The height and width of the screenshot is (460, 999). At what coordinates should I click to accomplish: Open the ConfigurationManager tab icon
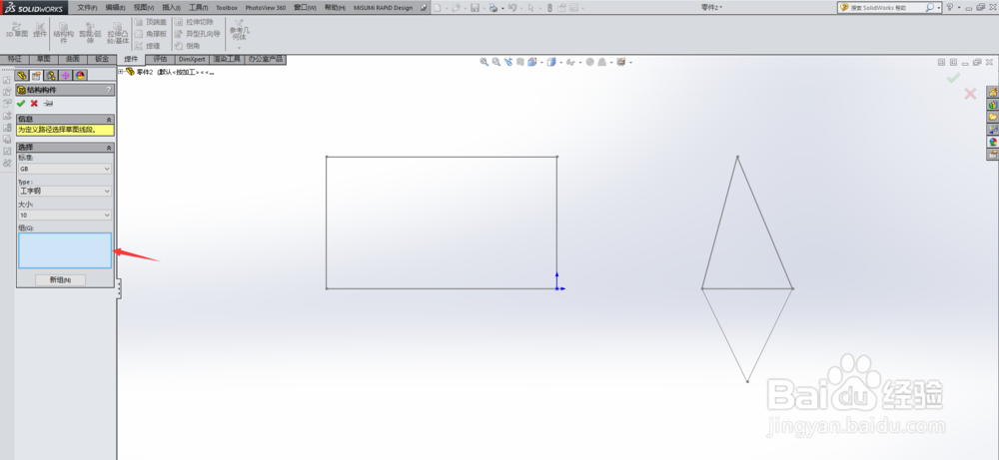tap(51, 75)
